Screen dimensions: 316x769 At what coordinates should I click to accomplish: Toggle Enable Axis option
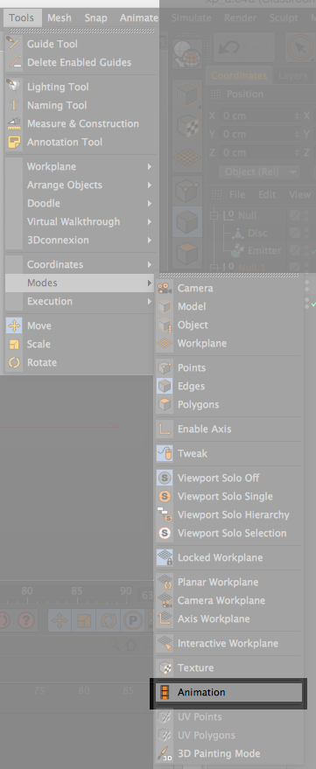click(228, 430)
